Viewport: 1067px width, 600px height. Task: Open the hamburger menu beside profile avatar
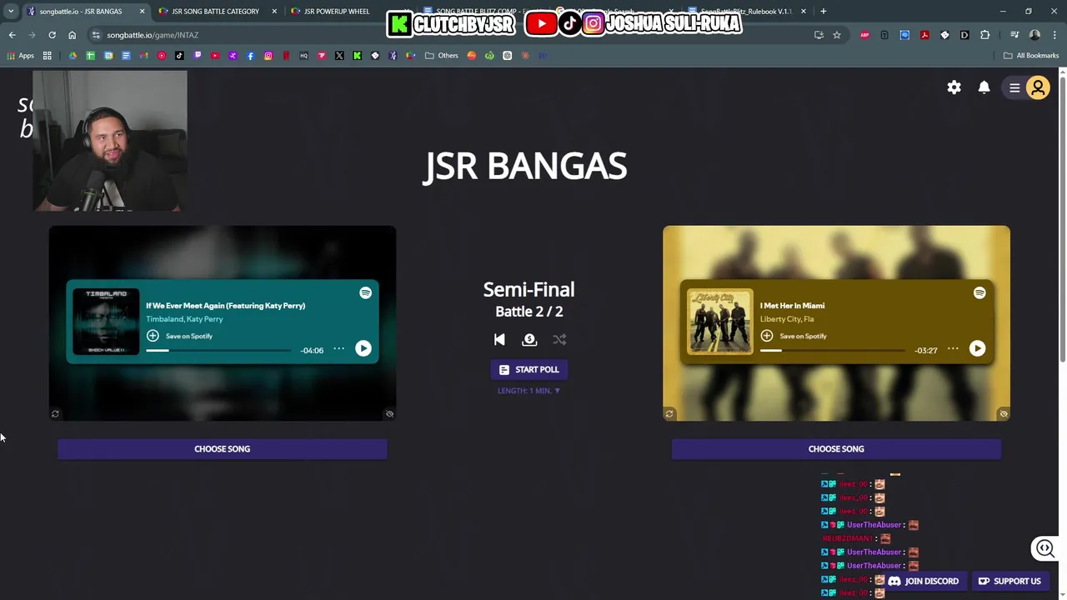(1014, 87)
